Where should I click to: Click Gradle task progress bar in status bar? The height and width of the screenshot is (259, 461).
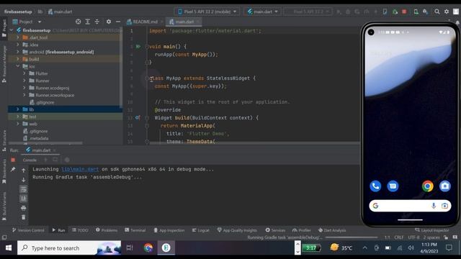pos(352,237)
